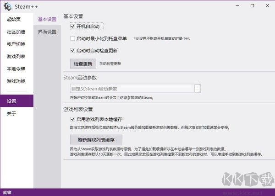Click the 游戏列表设置 section heading
The image size is (275, 196).
click(x=78, y=109)
